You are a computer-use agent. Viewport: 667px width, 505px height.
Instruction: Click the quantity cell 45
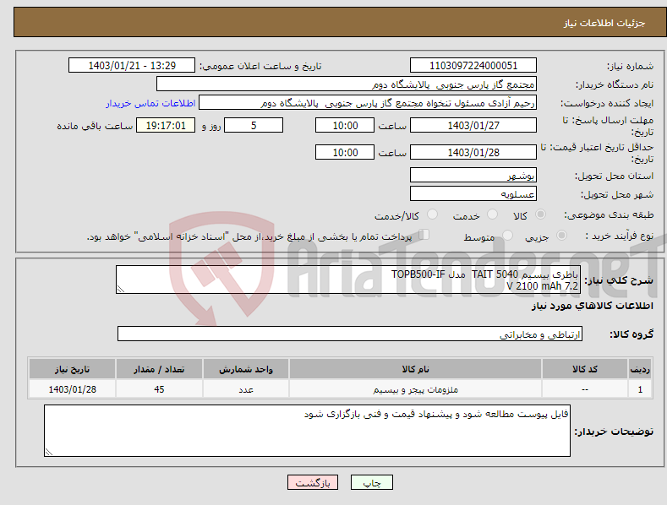tap(159, 389)
